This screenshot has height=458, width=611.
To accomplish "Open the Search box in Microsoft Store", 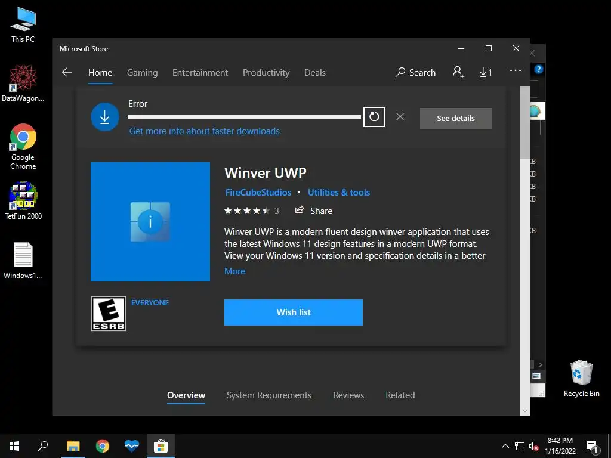I will click(415, 72).
